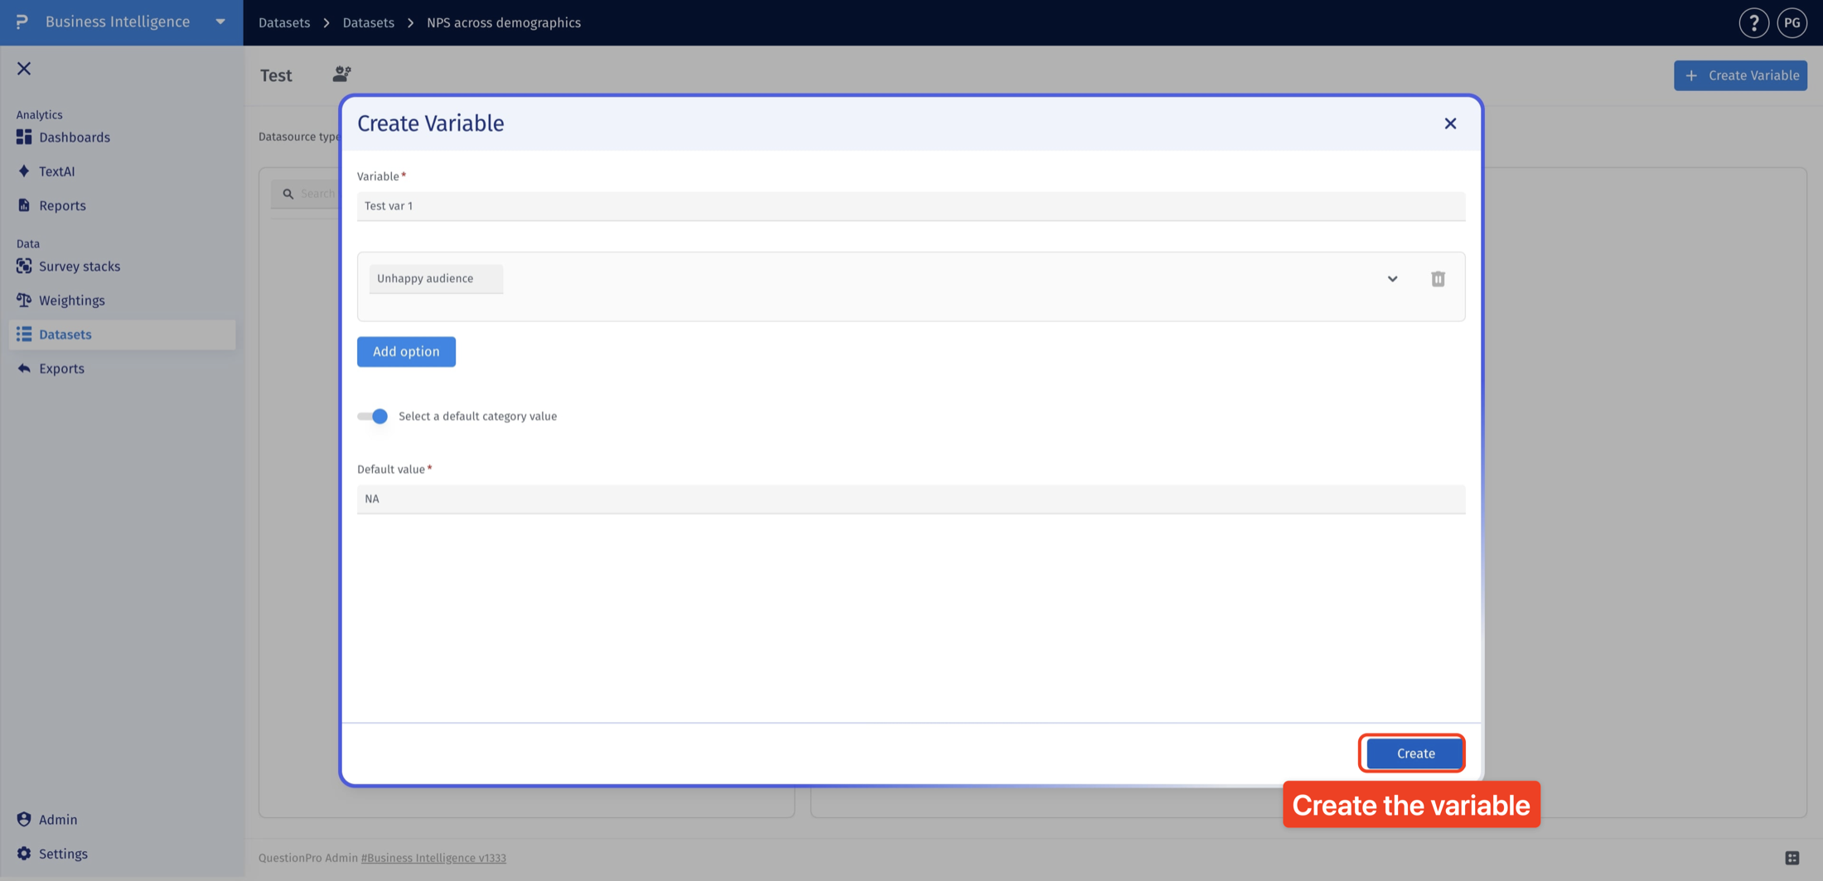Viewport: 1823px width, 881px height.
Task: Click the Weightings scale icon
Action: 24,300
